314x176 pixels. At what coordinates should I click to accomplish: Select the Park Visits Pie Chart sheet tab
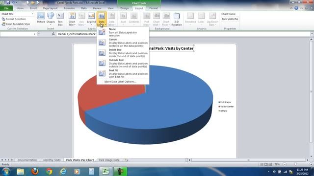click(79, 160)
